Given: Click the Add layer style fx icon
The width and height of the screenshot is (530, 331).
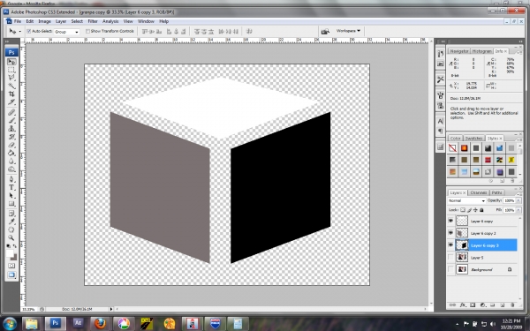Looking at the screenshot, I should pos(462,305).
